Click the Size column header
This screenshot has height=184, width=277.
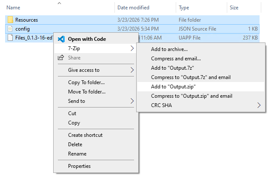pyautogui.click(x=234, y=8)
